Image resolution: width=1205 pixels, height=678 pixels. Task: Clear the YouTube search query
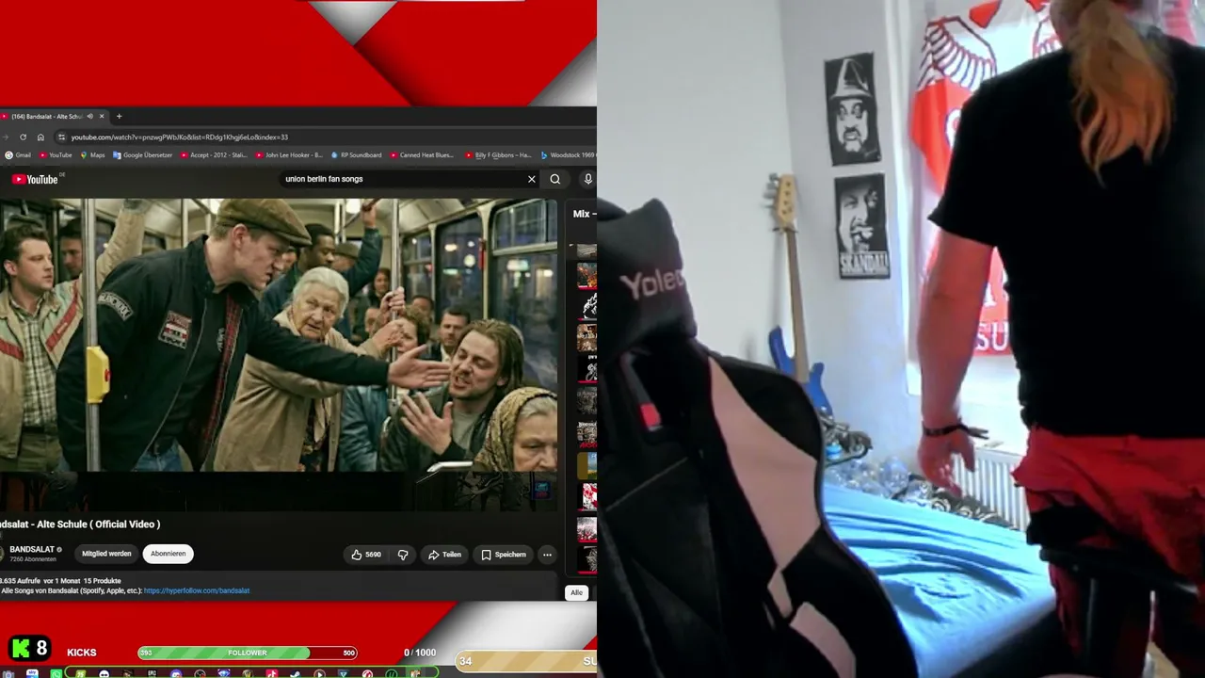pyautogui.click(x=531, y=179)
